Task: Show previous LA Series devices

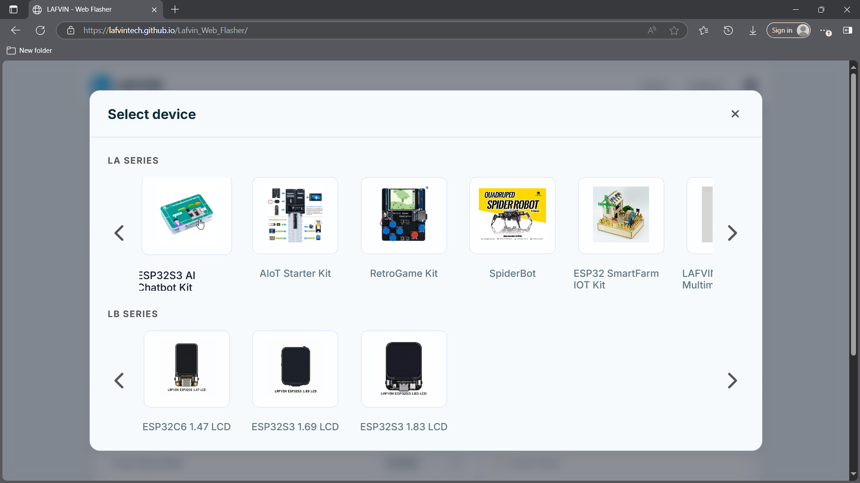Action: [119, 233]
